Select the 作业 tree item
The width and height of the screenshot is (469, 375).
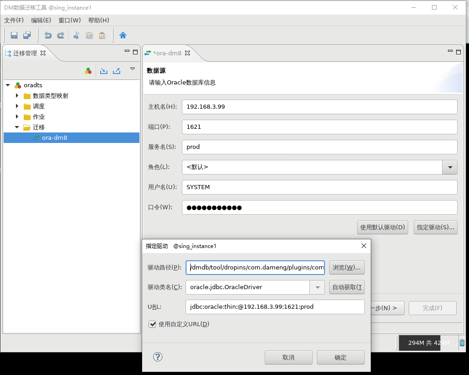coord(38,117)
